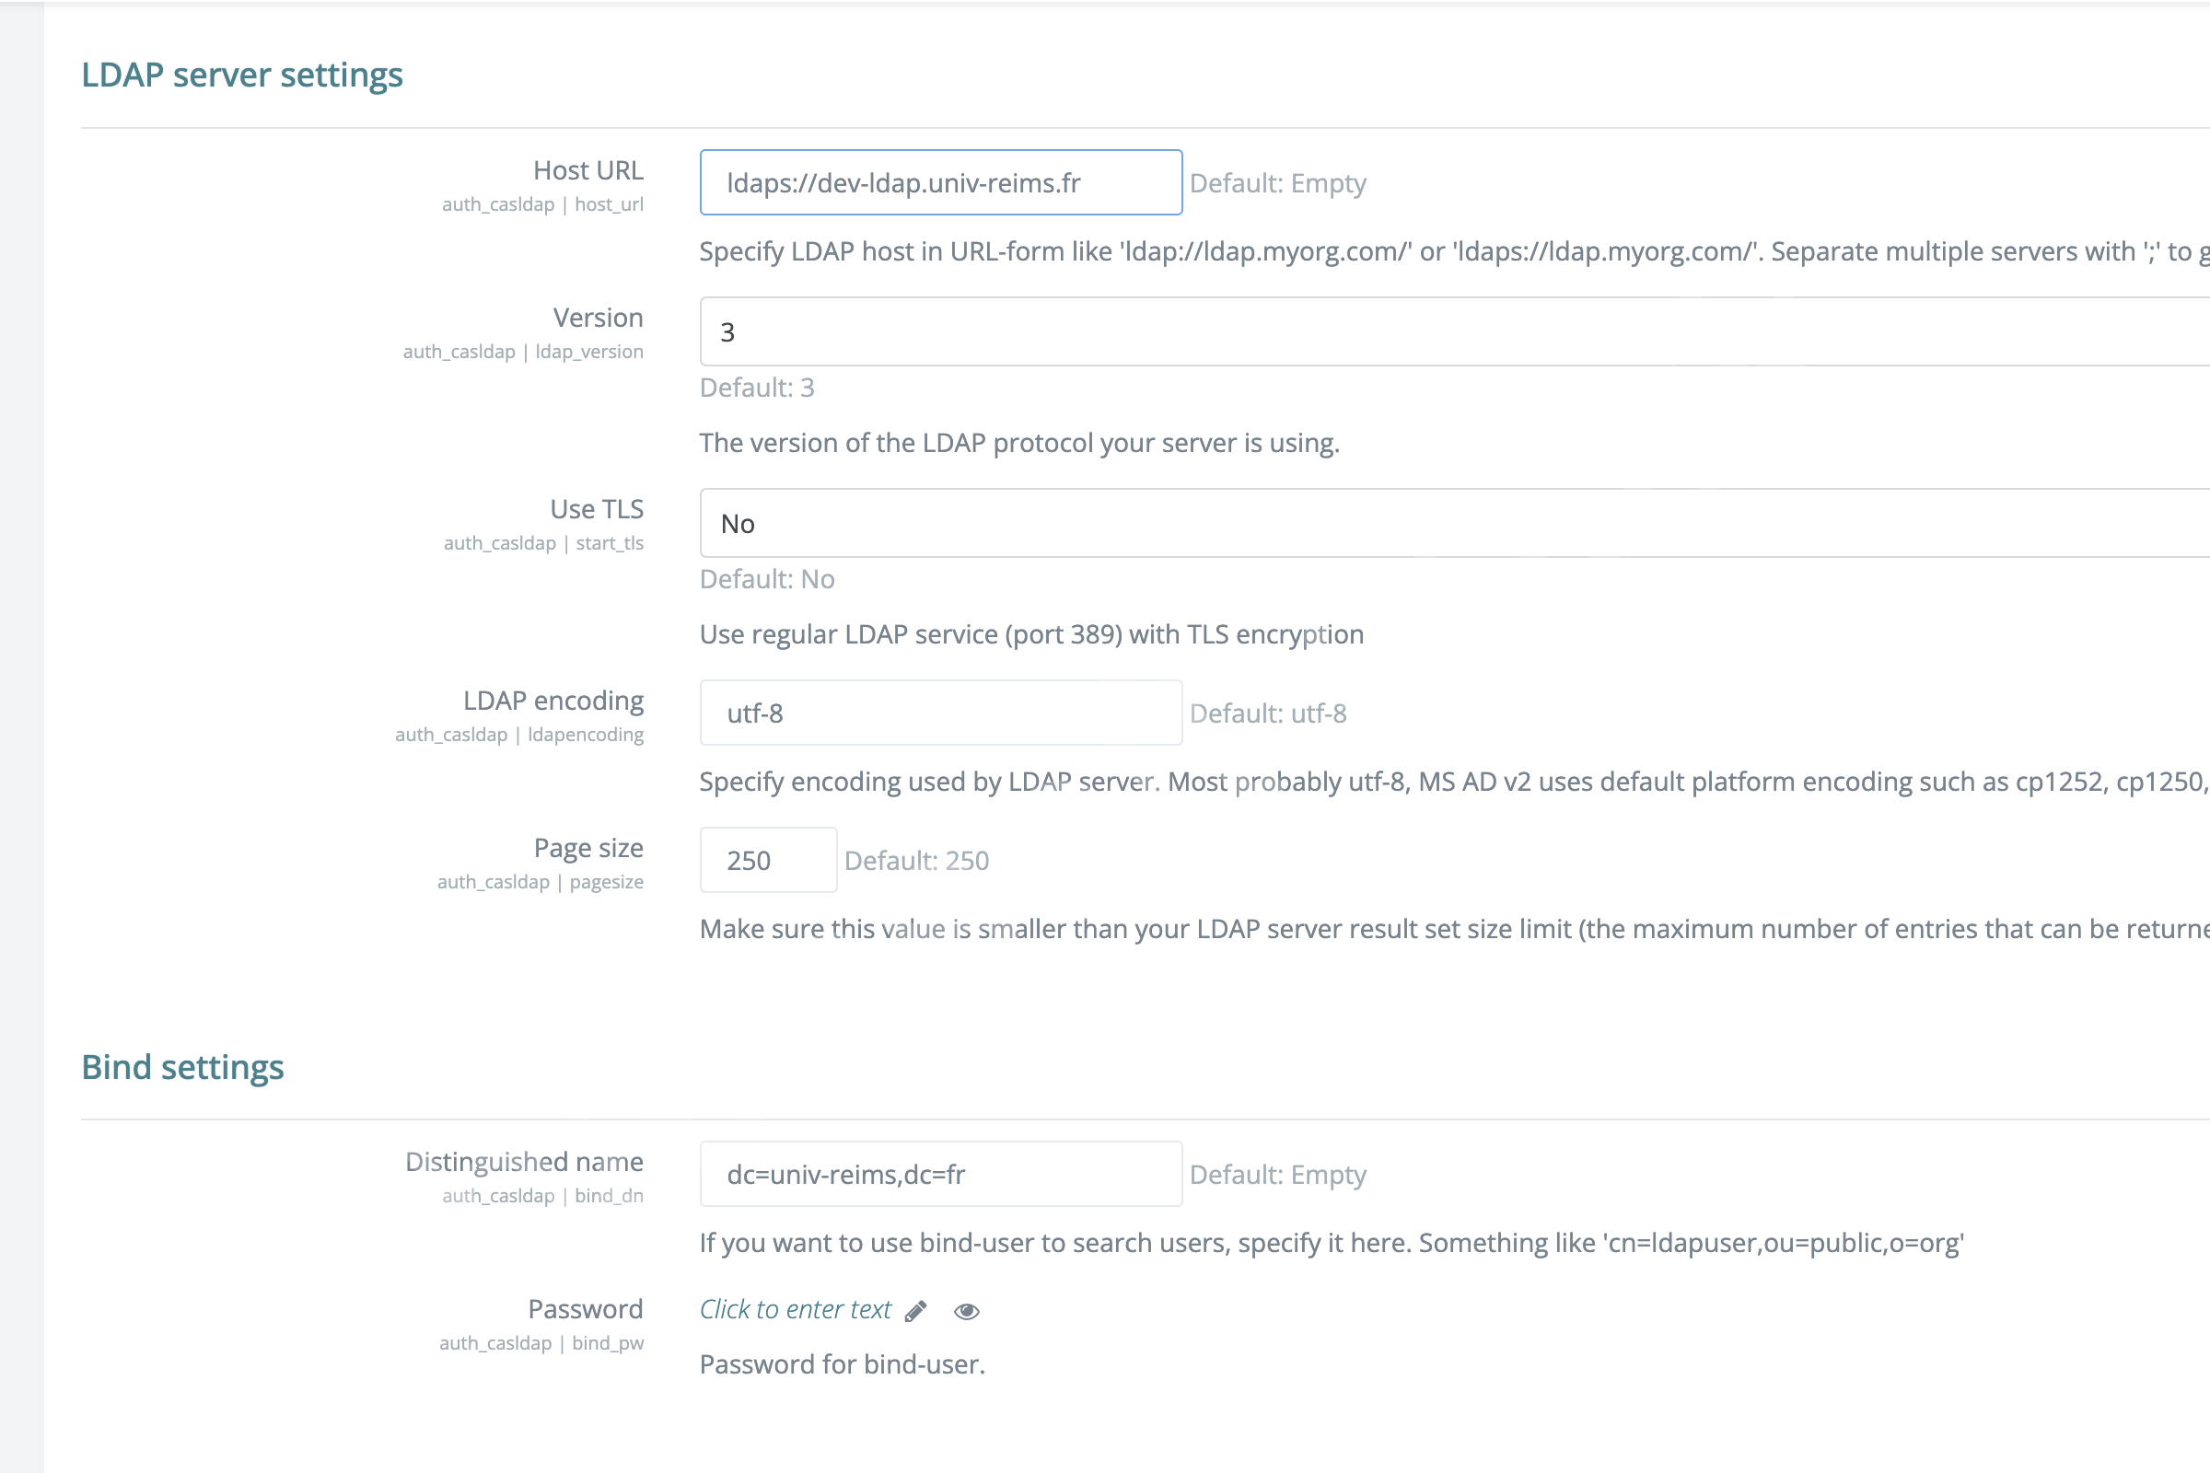The height and width of the screenshot is (1473, 2210).
Task: Click the Version setting label
Action: 598,318
